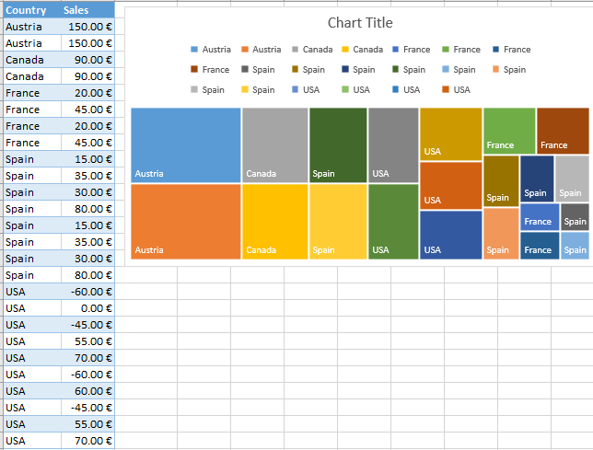Select the light gray Canada treemap tile

pos(274,144)
